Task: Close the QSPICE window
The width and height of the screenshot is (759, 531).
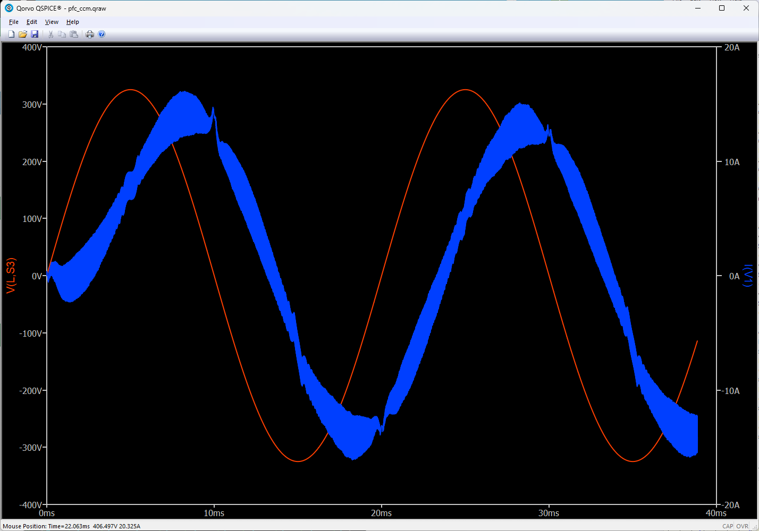Action: (x=746, y=8)
